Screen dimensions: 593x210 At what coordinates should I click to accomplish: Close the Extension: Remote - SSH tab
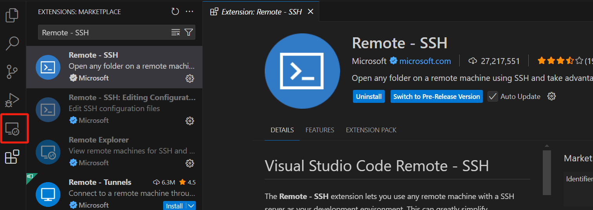coord(311,11)
